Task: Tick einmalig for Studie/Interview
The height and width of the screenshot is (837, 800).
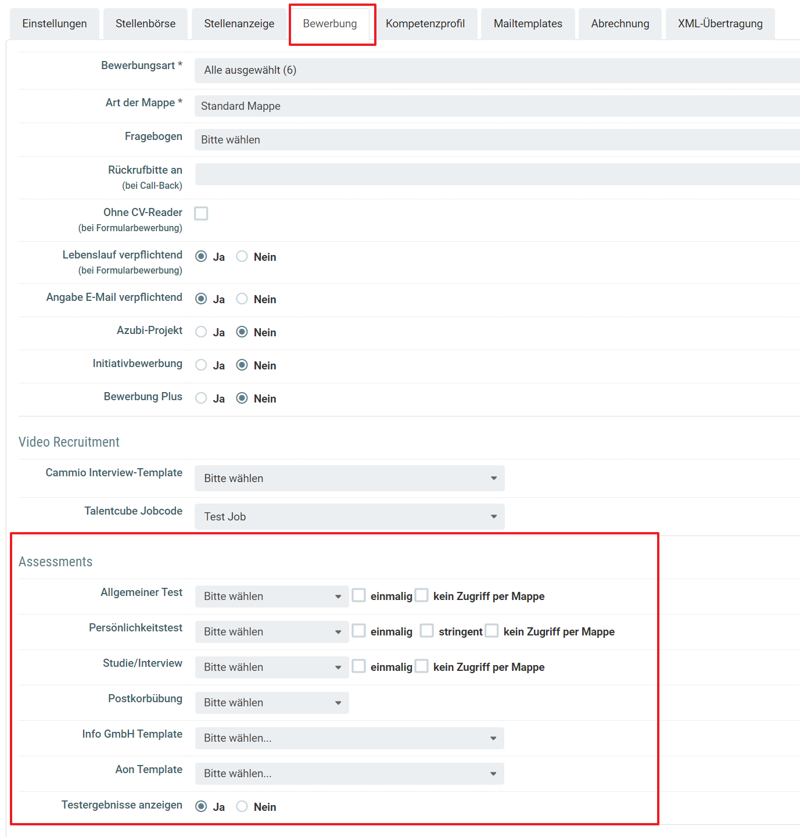Action: 359,666
